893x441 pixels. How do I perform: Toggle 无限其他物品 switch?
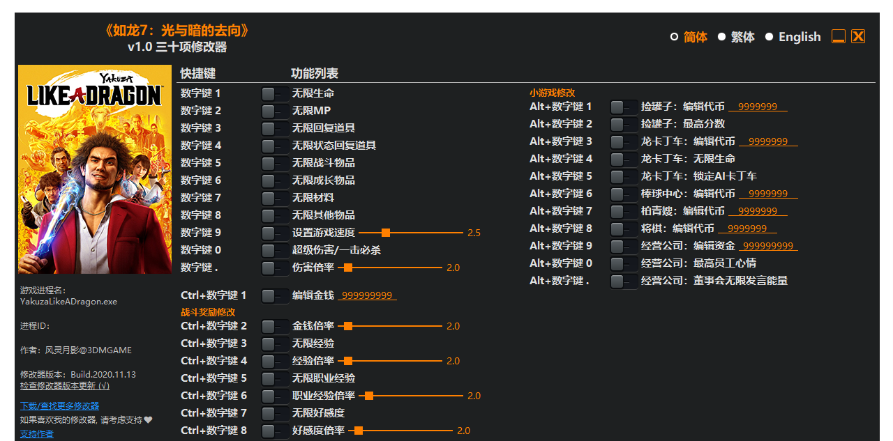point(275,215)
